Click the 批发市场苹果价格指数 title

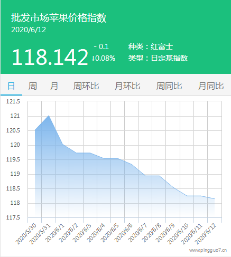(59, 18)
